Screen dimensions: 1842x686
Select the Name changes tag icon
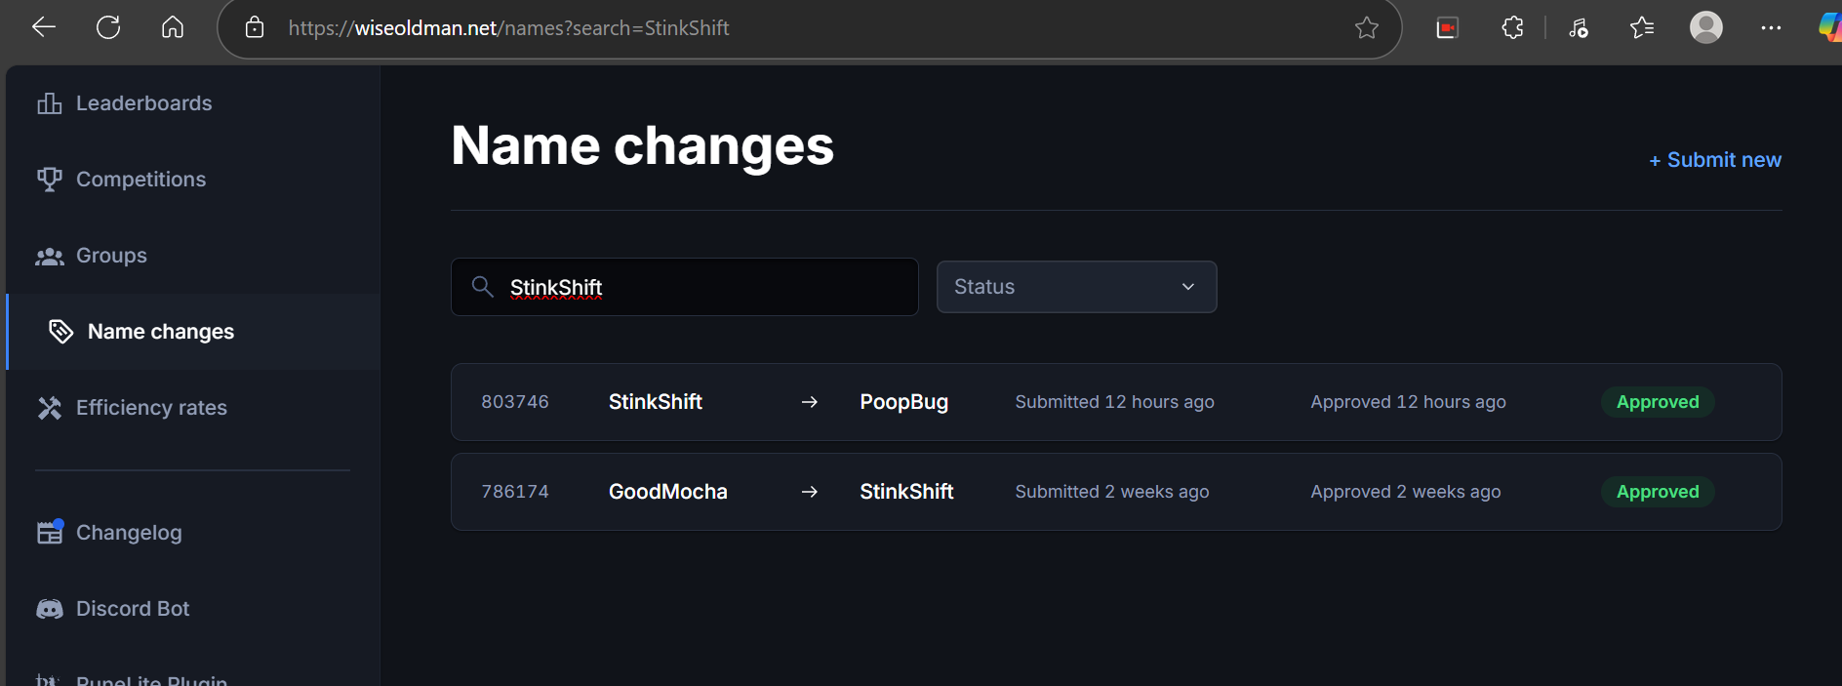pos(60,332)
